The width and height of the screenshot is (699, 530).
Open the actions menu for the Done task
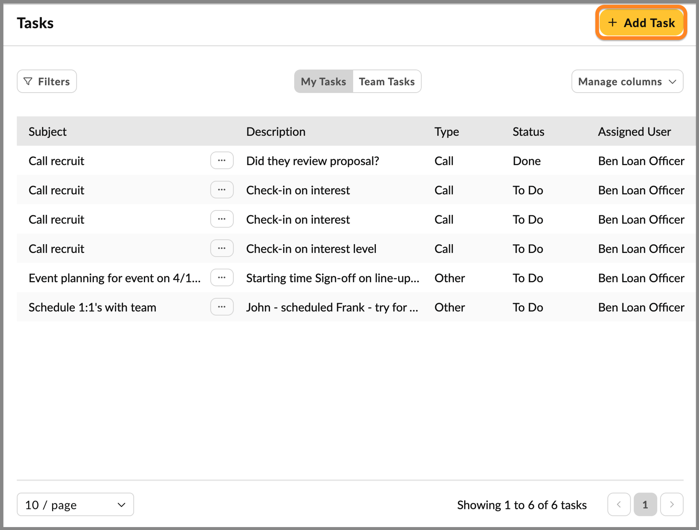222,160
